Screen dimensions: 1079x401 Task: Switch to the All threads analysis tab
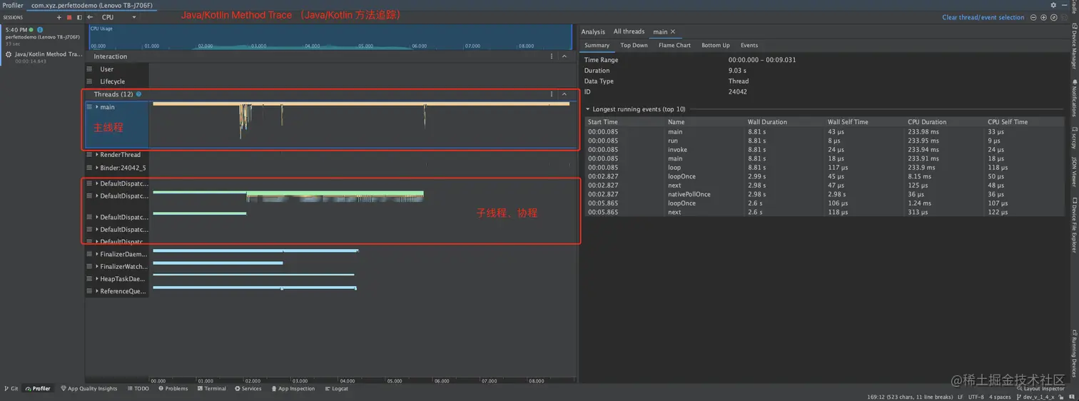point(629,31)
